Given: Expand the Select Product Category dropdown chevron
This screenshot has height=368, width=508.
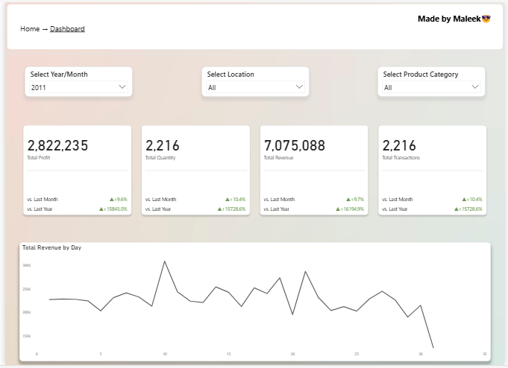Looking at the screenshot, I should 475,87.
